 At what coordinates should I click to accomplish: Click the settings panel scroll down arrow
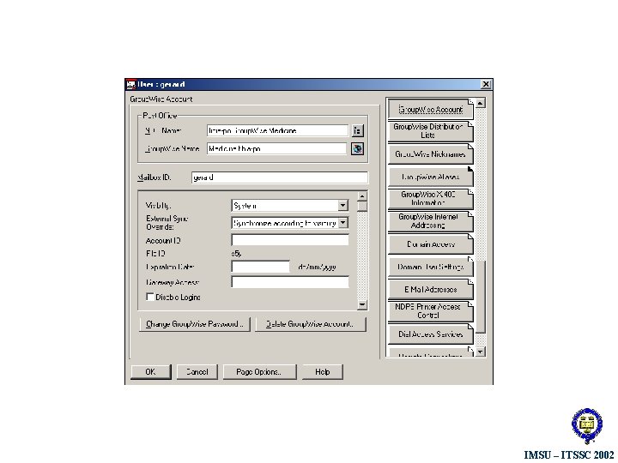(362, 304)
